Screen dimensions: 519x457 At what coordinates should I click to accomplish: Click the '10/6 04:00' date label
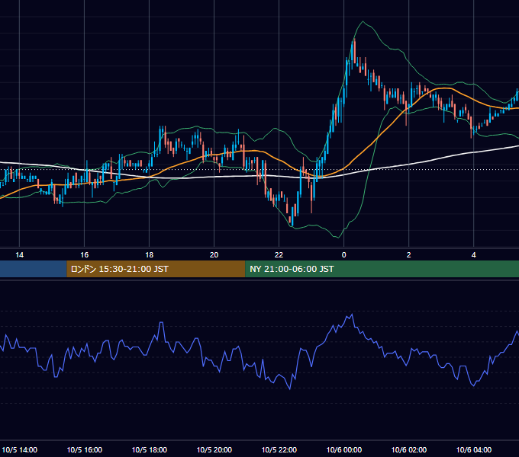pos(474,449)
